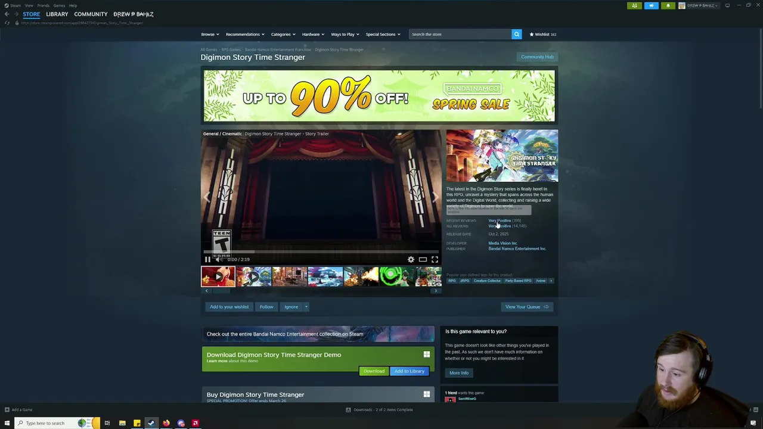Open the View menu

(x=29, y=5)
